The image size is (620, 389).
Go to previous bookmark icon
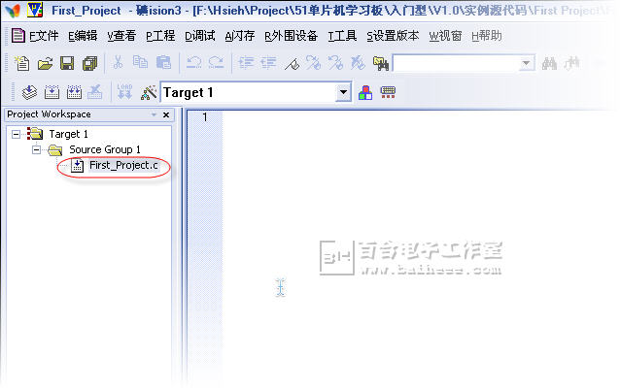[335, 62]
